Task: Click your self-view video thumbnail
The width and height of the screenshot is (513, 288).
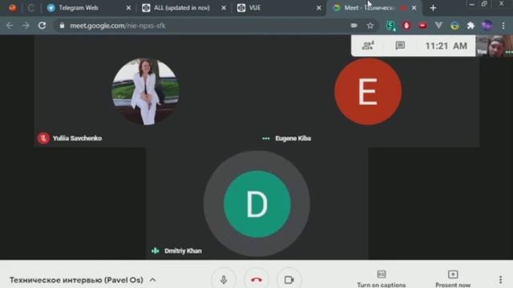Action: (x=495, y=46)
